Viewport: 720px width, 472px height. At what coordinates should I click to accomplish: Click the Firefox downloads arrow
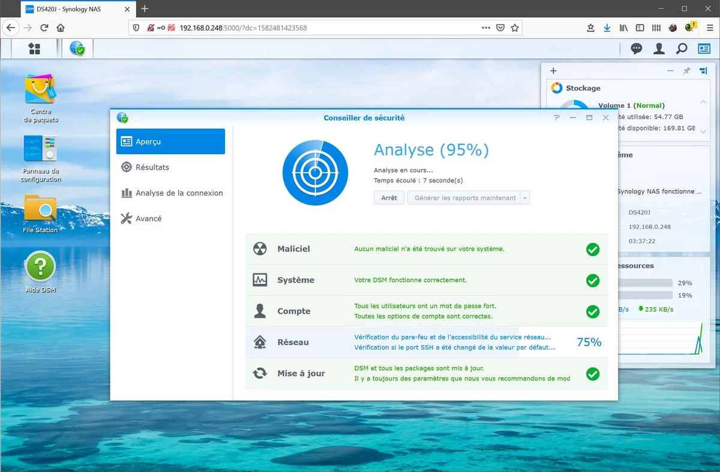tap(607, 28)
